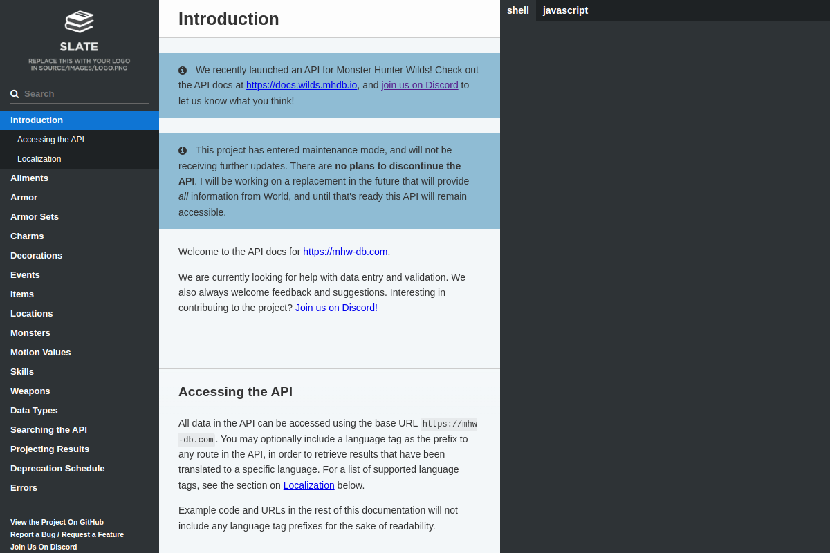Open the Events section

(x=80, y=275)
